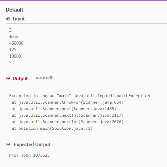Image resolution: width=167 pixels, height=167 pixels.
Task: Click inside the Input text box
Action: coord(86,46)
